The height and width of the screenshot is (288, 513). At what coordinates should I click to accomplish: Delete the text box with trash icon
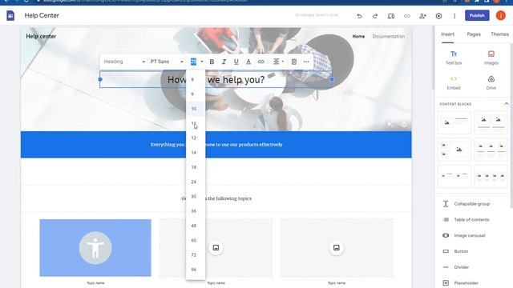tap(294, 62)
